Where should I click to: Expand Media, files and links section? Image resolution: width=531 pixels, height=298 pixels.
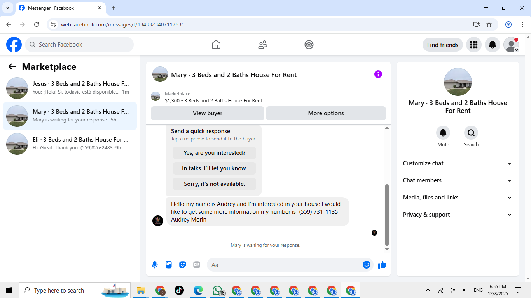pyautogui.click(x=458, y=198)
